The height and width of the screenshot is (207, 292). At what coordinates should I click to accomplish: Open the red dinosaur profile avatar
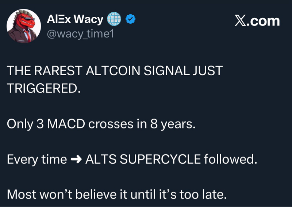[x=24, y=26]
